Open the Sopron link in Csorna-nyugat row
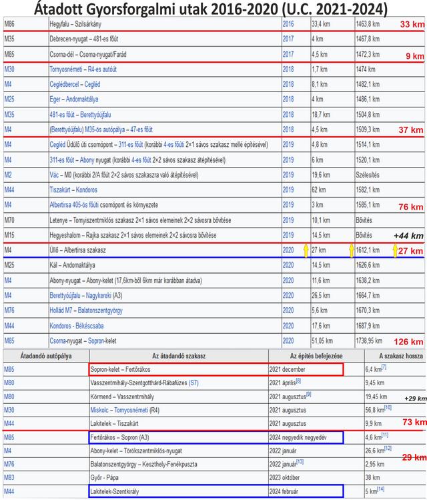 (x=95, y=340)
